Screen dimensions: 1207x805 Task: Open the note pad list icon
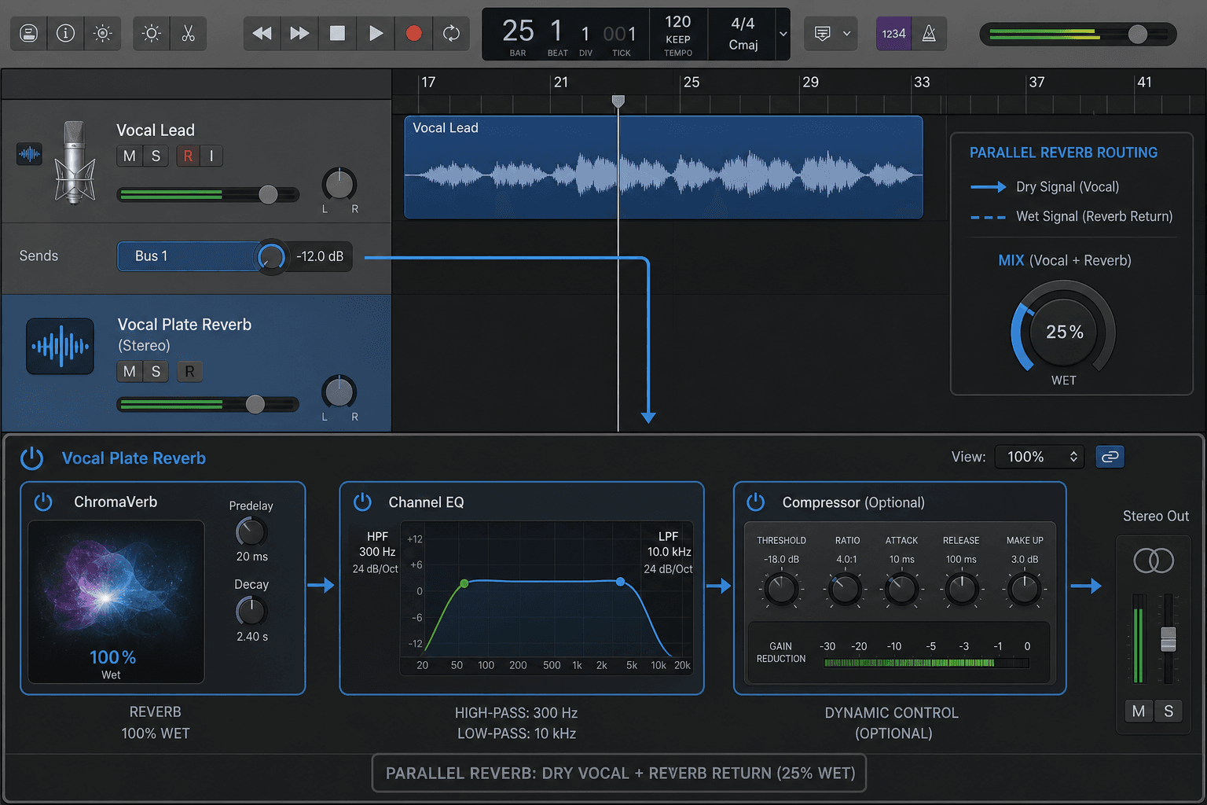(x=822, y=34)
